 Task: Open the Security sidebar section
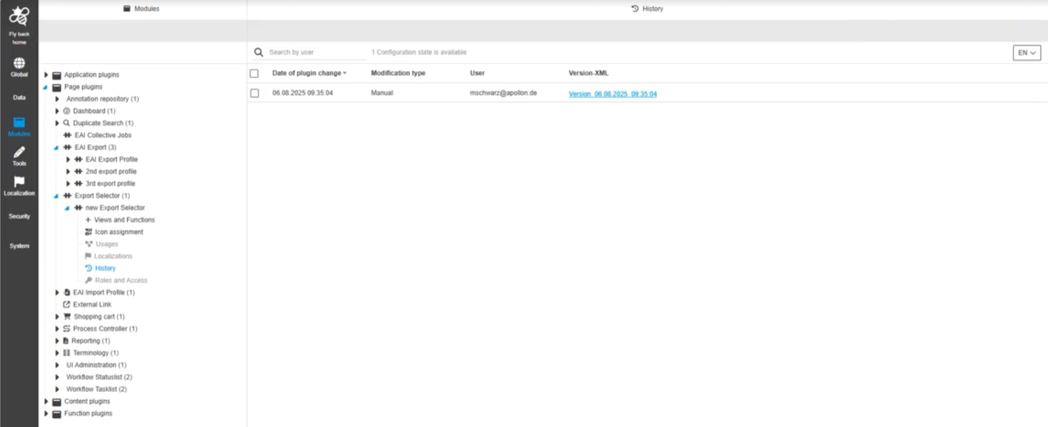(19, 216)
